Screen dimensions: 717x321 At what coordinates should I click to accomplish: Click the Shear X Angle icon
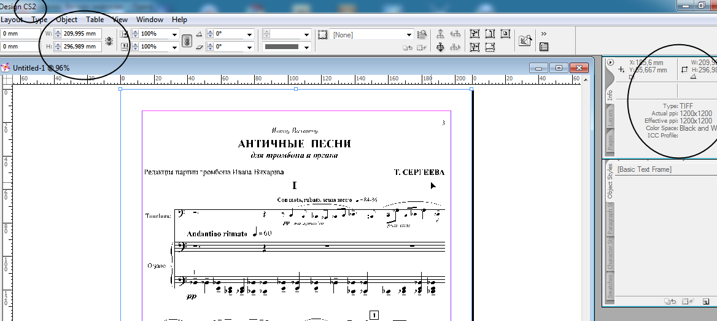199,47
